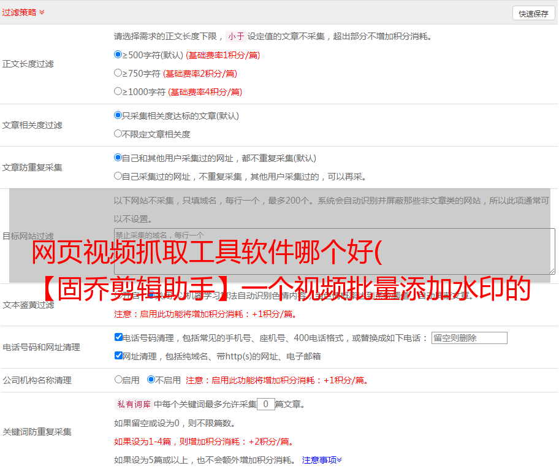Choose 只采集相关度达标的文章 option
This screenshot has height=471, width=559.
point(118,115)
